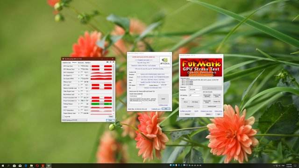Click the GPU-Z sensors vertical scrollbar
The image size is (299, 168).
click(x=113, y=89)
